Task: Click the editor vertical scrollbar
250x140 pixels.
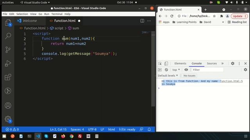Action: coord(153,68)
